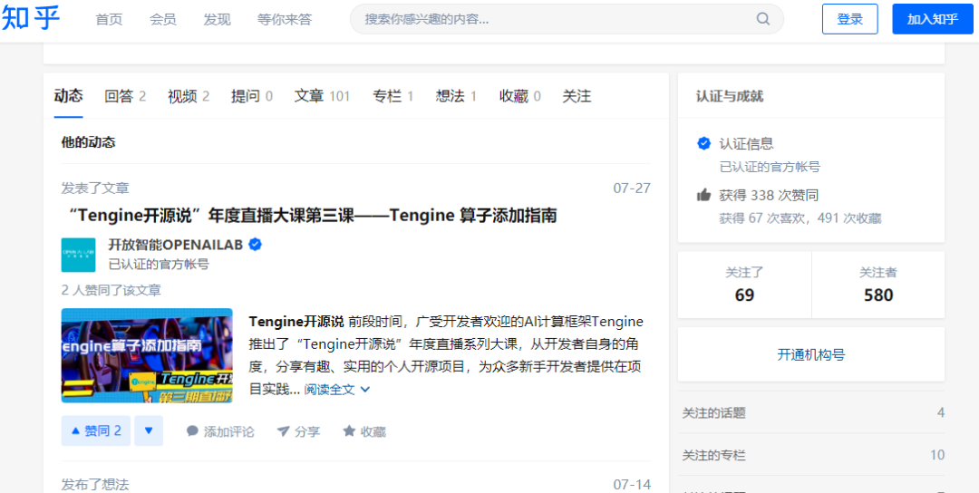Switch to the 回答 2 tab
This screenshot has width=979, height=493.
[125, 96]
